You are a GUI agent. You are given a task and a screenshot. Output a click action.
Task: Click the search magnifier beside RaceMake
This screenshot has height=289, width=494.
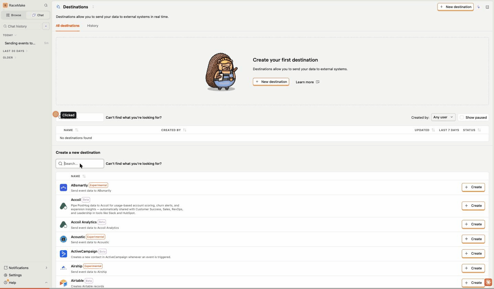coord(46,5)
